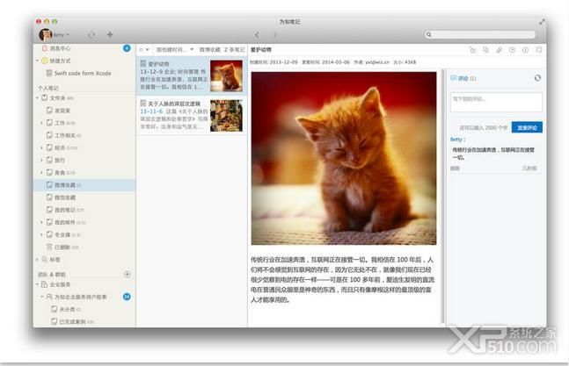Viewport: 569px width, 366px height.
Task: Expand the 标签 tags section
Action: pos(37,259)
